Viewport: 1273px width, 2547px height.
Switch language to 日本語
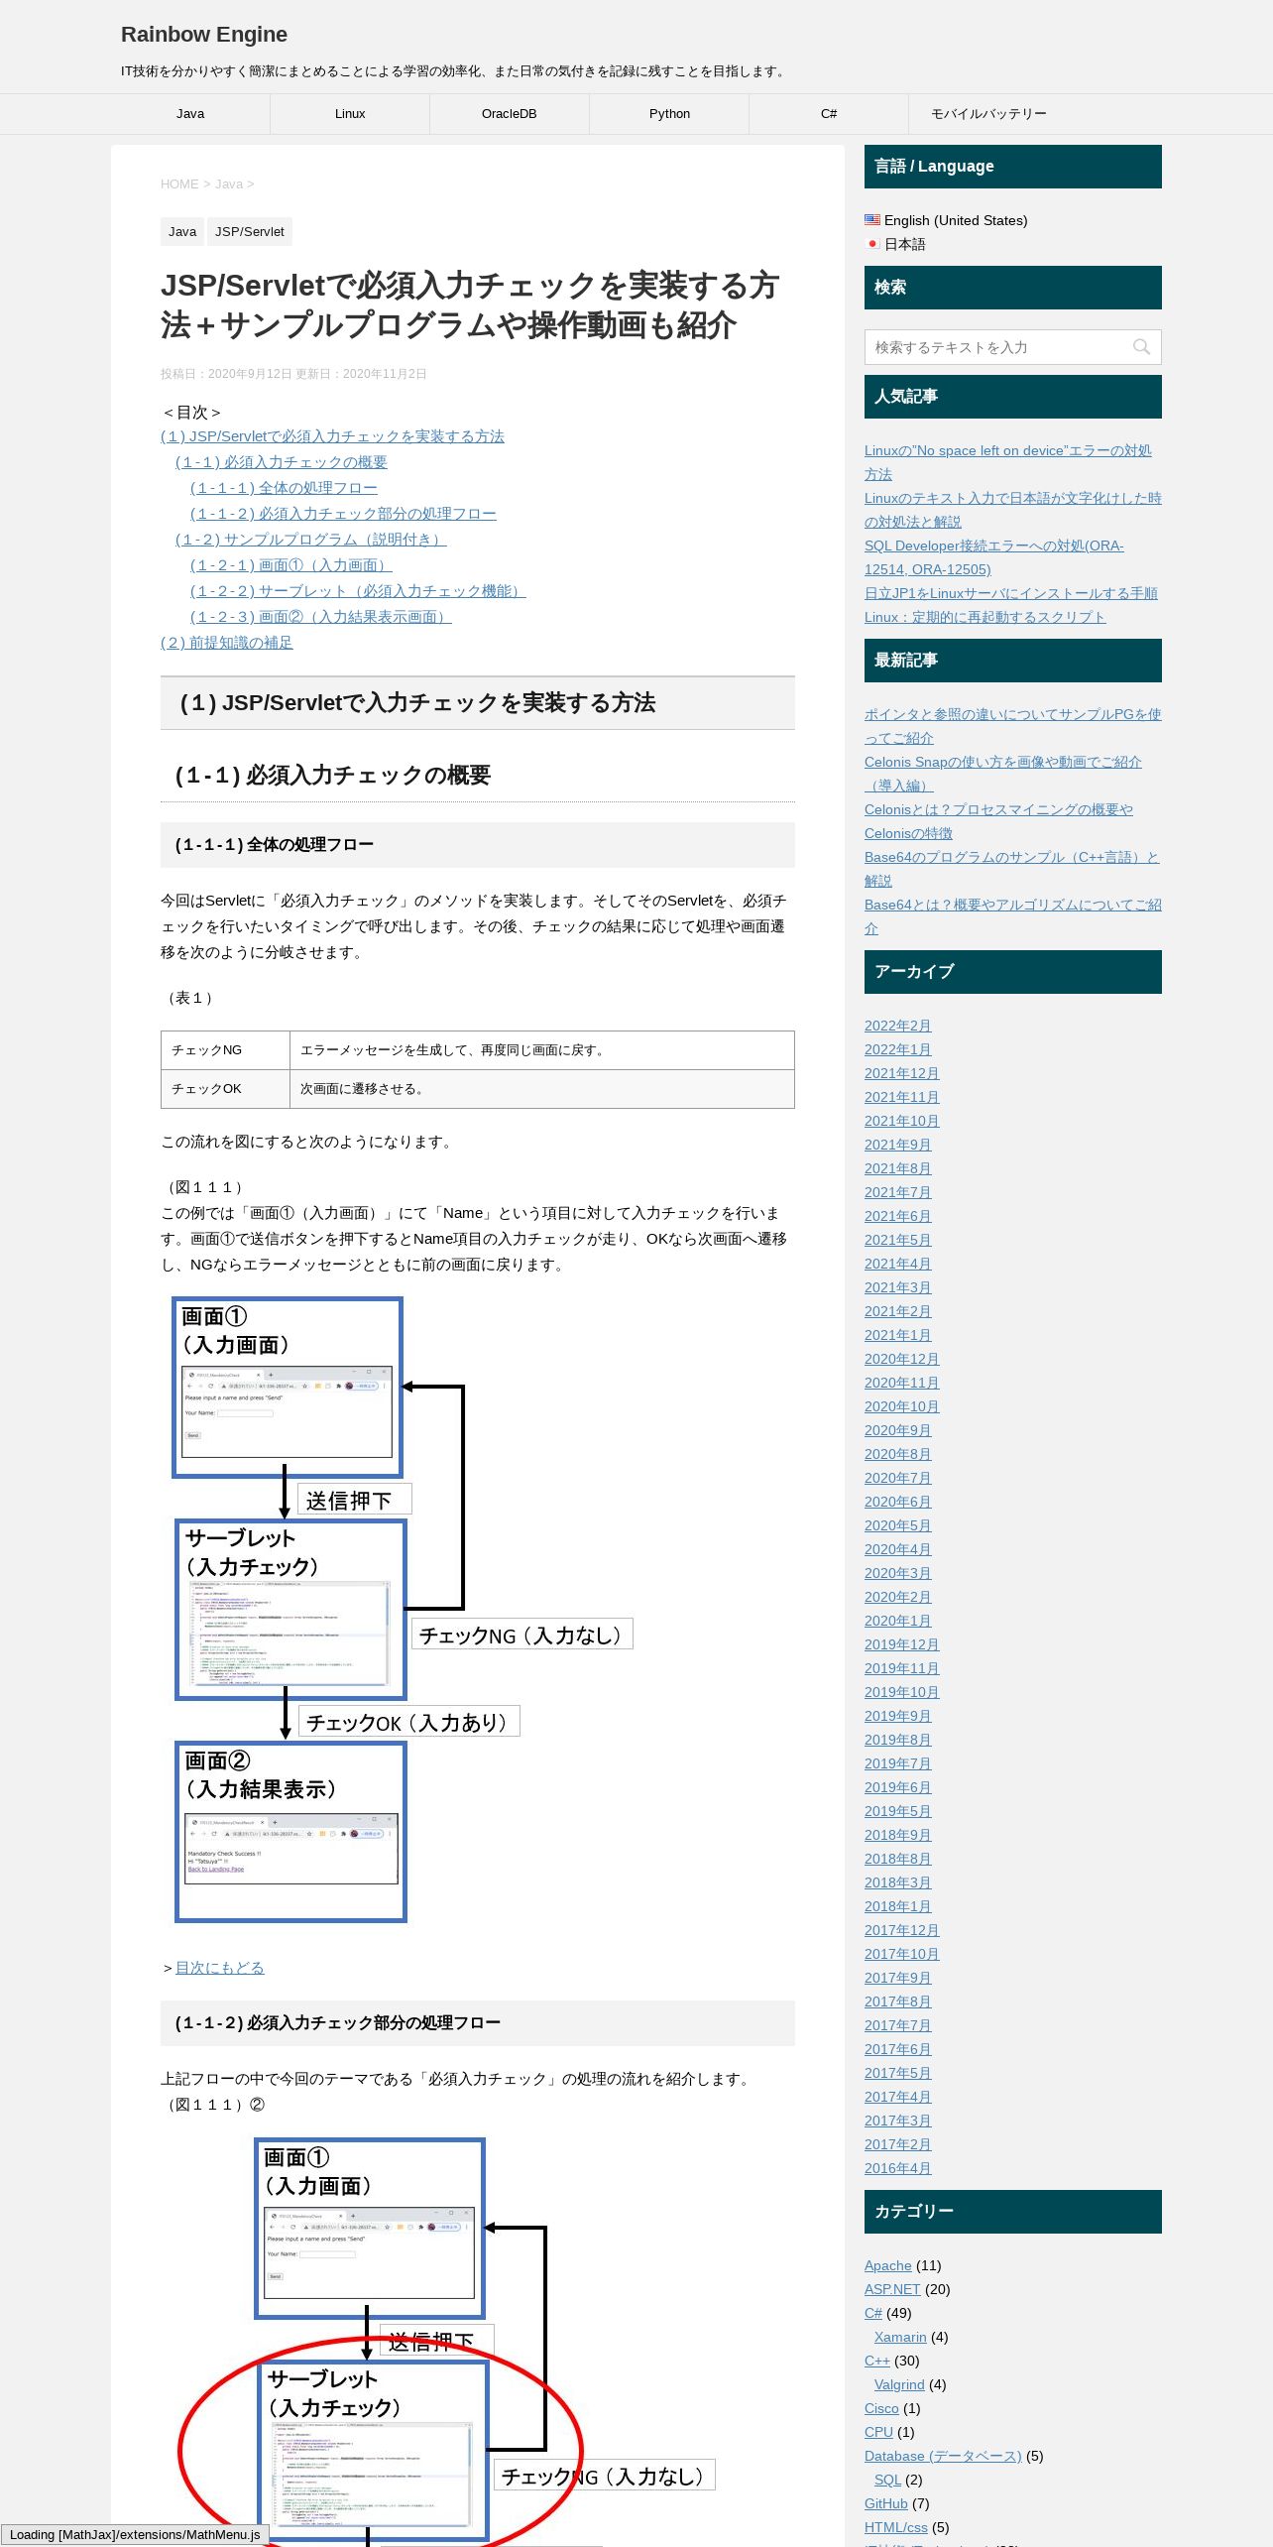pos(905,244)
